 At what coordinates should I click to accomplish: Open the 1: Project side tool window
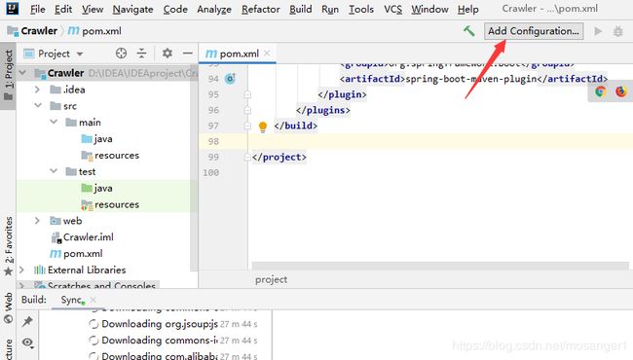[8, 75]
